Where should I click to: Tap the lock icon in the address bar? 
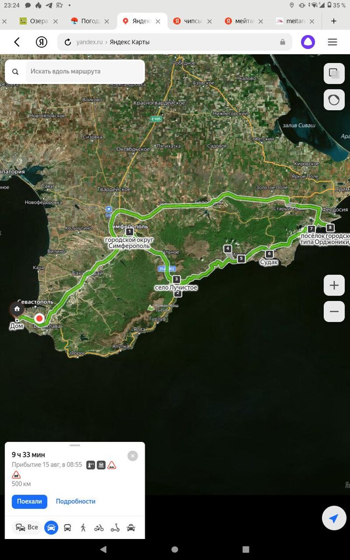(282, 42)
